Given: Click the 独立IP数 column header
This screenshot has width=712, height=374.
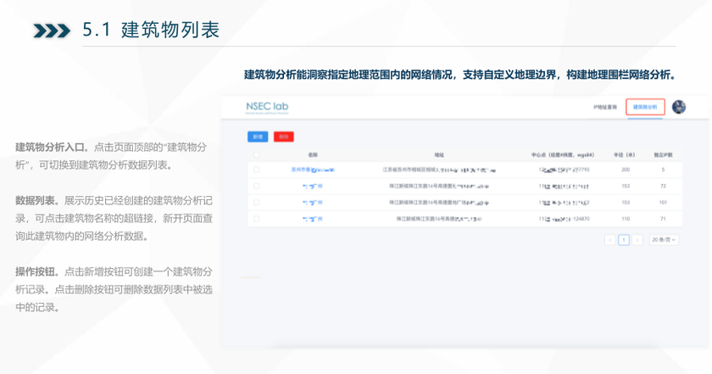Looking at the screenshot, I should [x=663, y=155].
